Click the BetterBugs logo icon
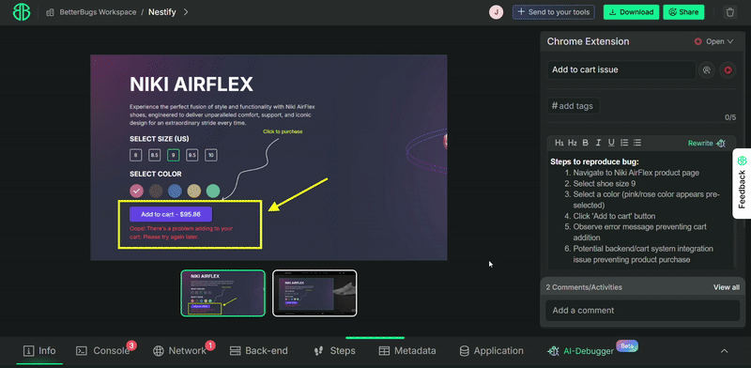The height and width of the screenshot is (368, 751). tap(21, 12)
